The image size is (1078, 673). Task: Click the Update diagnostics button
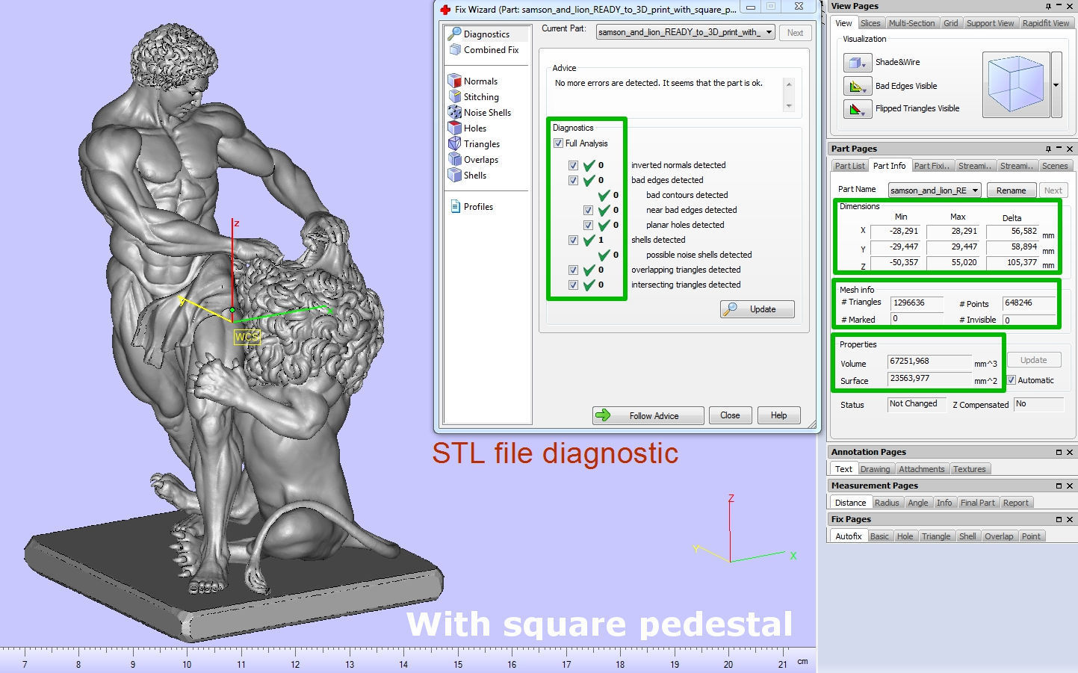[x=757, y=309]
